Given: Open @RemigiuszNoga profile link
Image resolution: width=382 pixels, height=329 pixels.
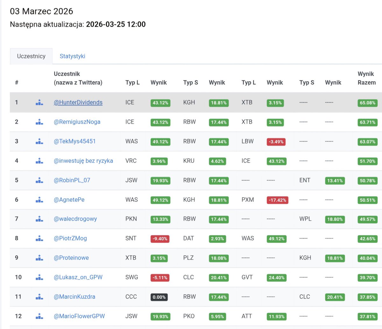Looking at the screenshot, I should coord(77,122).
